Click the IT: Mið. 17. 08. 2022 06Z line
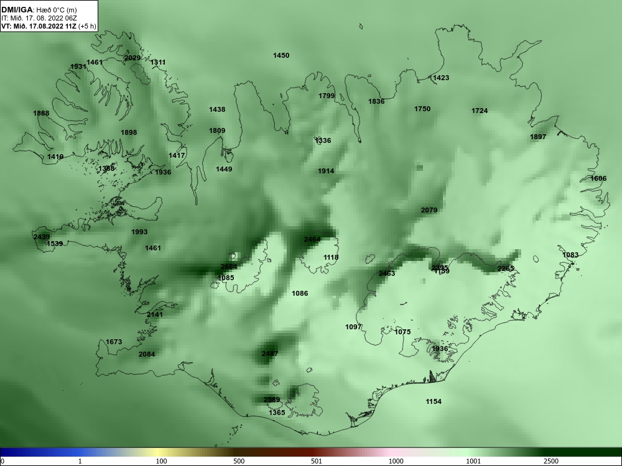Image resolution: width=622 pixels, height=466 pixels. point(39,18)
